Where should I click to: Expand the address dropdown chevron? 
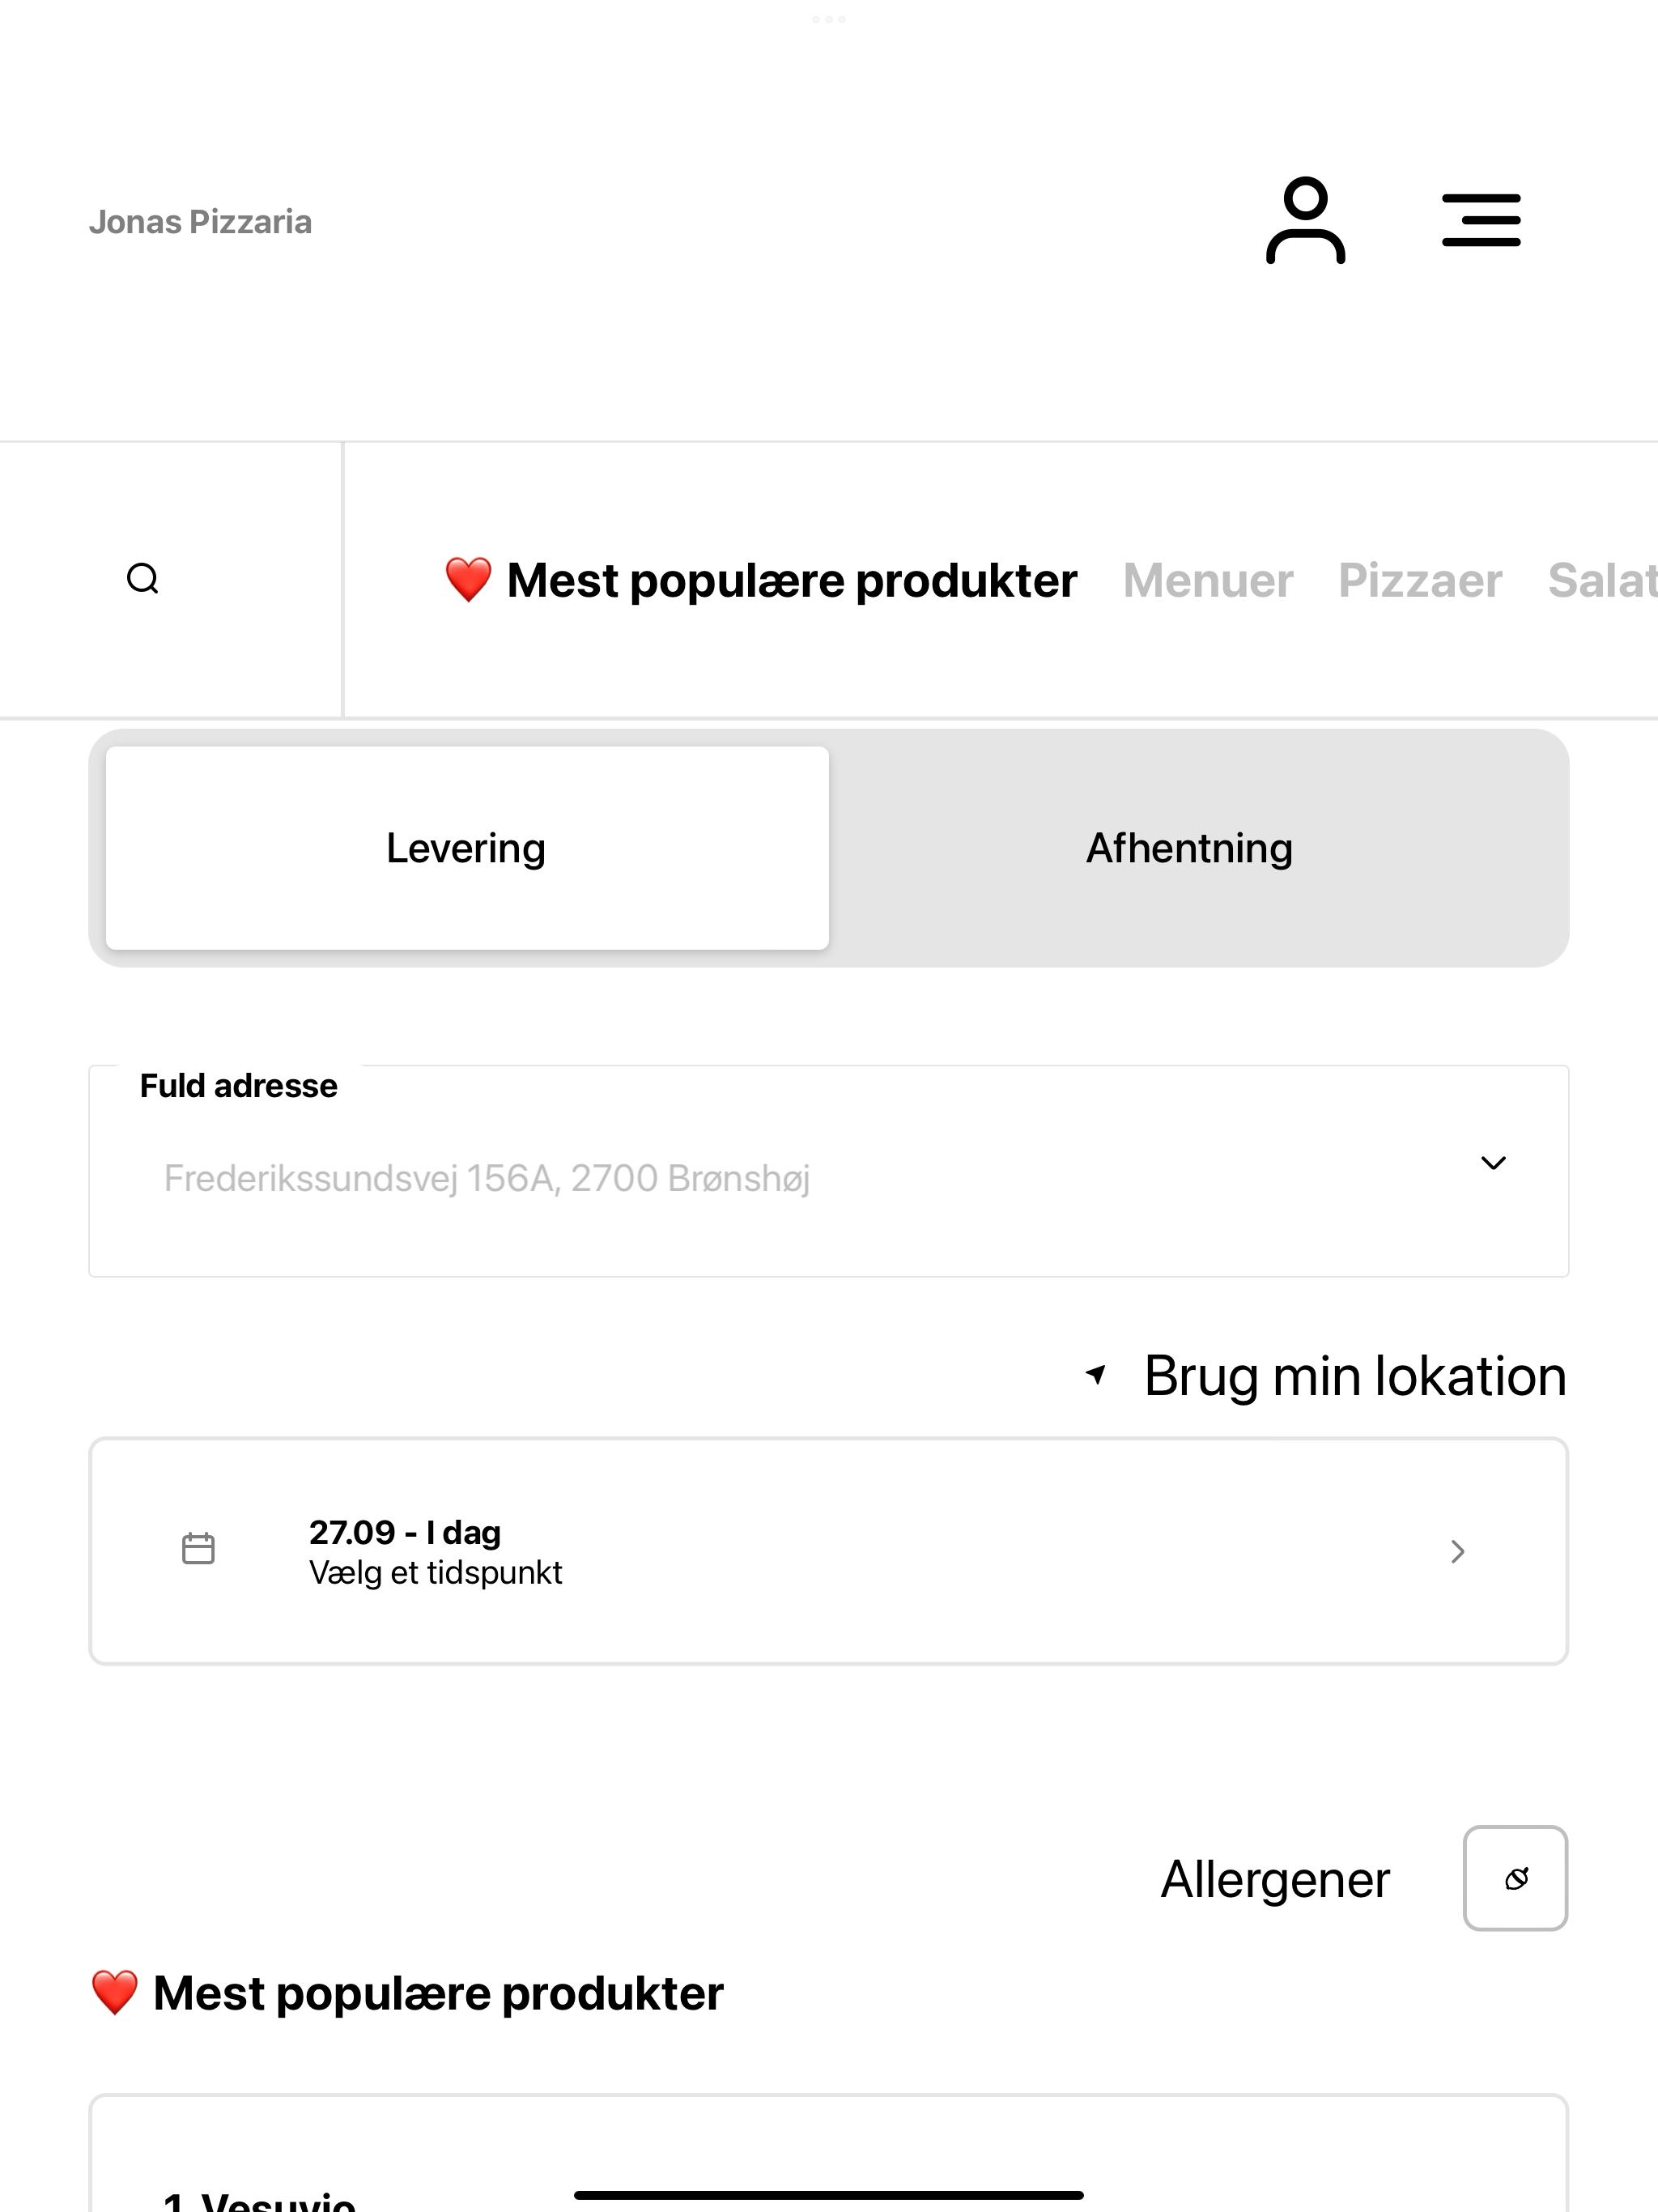point(1493,1163)
